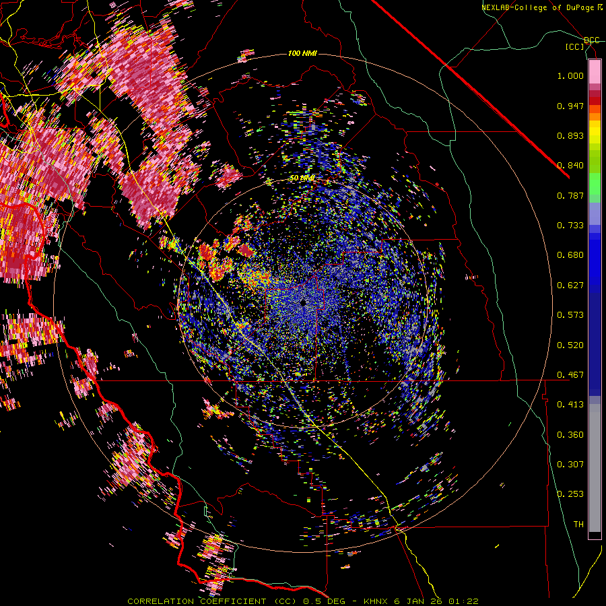
Task: Pick the bright green segment of the color bar
Action: pyautogui.click(x=595, y=184)
